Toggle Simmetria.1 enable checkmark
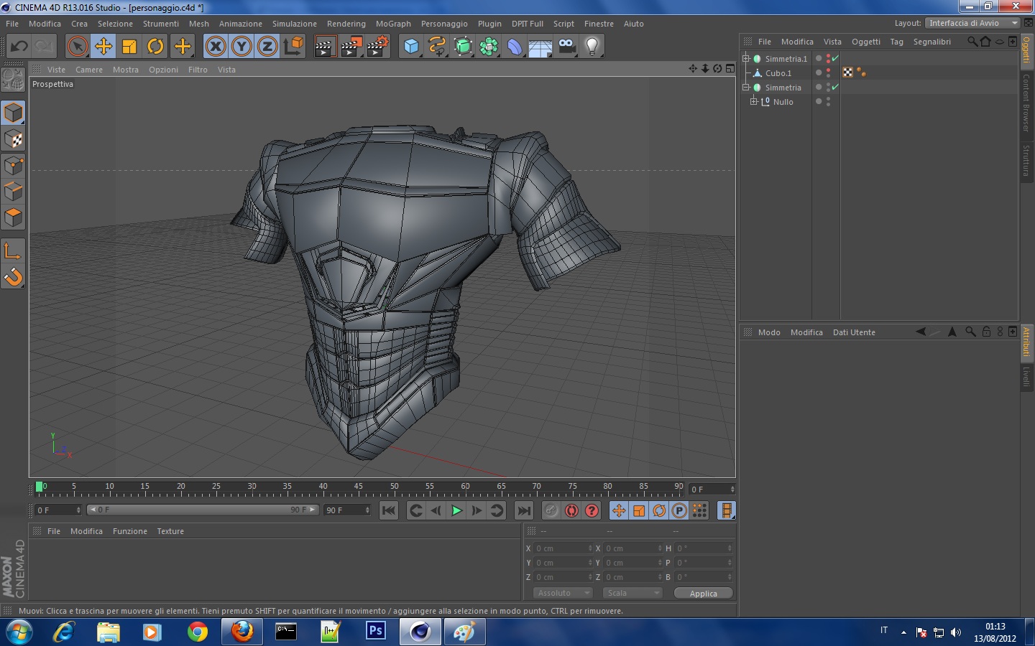 (835, 59)
